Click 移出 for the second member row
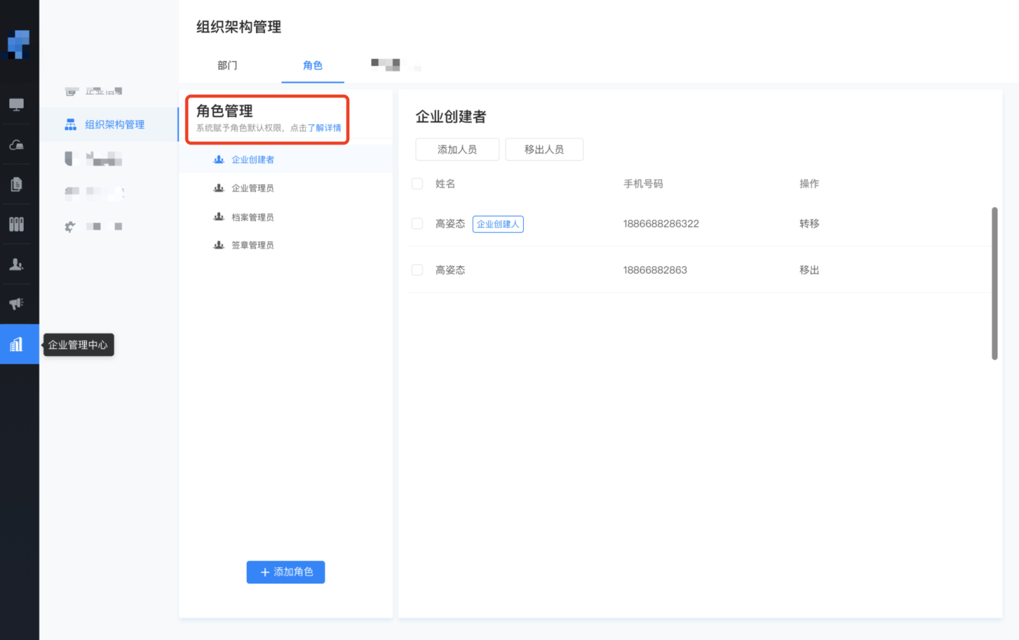The image size is (1019, 640). (809, 270)
